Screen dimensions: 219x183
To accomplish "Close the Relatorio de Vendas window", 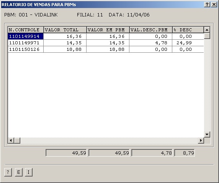I will tap(214, 5).
